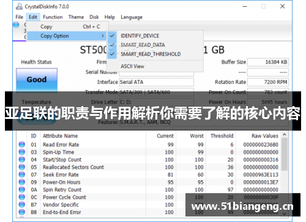Screen dimensions: 306x222
Task: Click the Threshold column header
Action: 222,136
